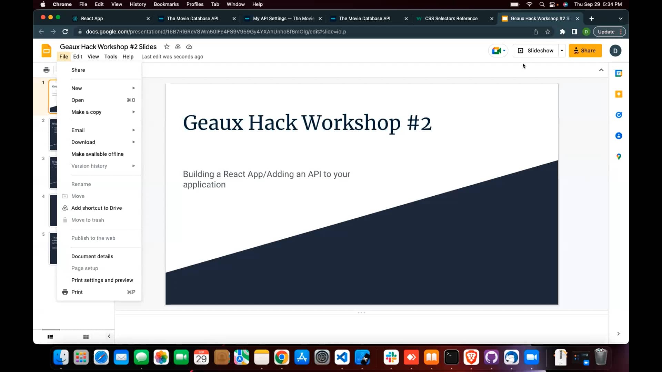Switch slide panel to filmstrip view
The height and width of the screenshot is (372, 662).
(x=50, y=337)
